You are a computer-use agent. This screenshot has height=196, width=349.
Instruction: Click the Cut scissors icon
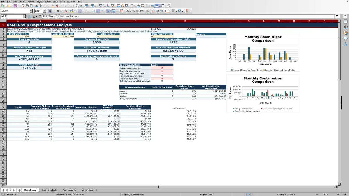pyautogui.click(x=37, y=6)
